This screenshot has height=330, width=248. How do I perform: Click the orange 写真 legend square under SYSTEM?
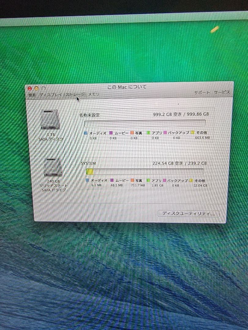tap(131, 181)
